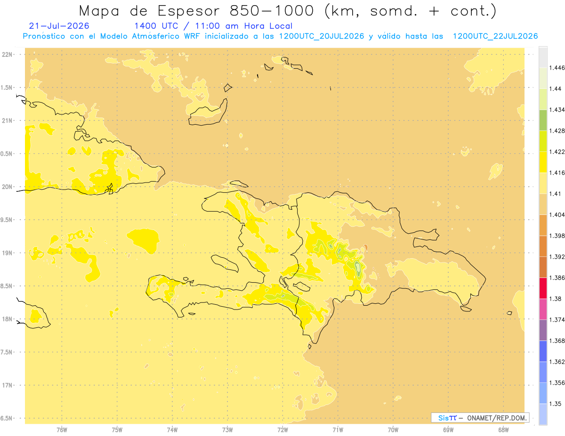Click the legend value 1.35
The width and height of the screenshot is (565, 436).
pos(556,404)
